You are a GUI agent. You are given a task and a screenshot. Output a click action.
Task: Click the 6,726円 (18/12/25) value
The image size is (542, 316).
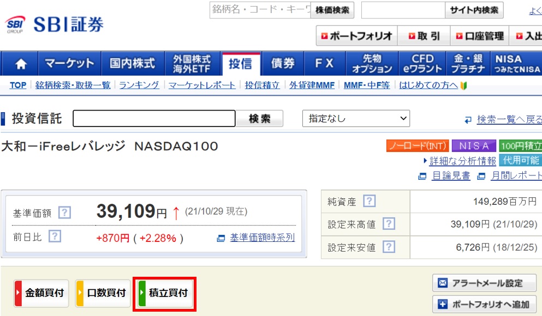[497, 247]
